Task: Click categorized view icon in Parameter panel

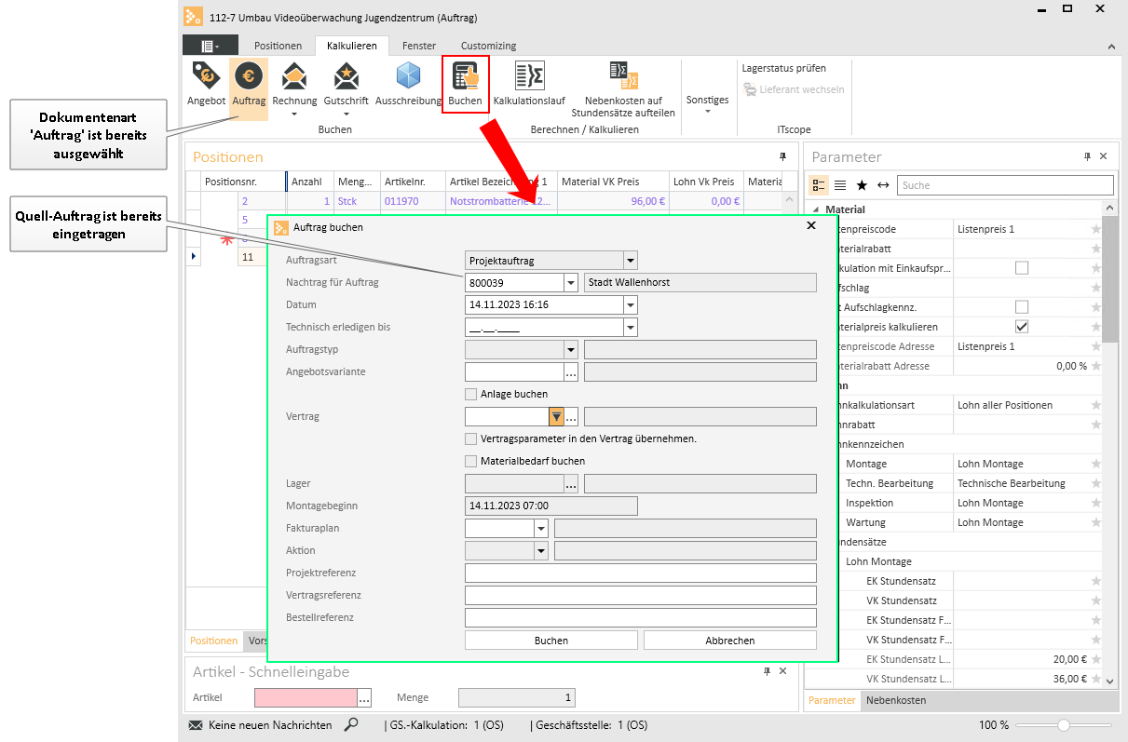Action: pyautogui.click(x=817, y=185)
